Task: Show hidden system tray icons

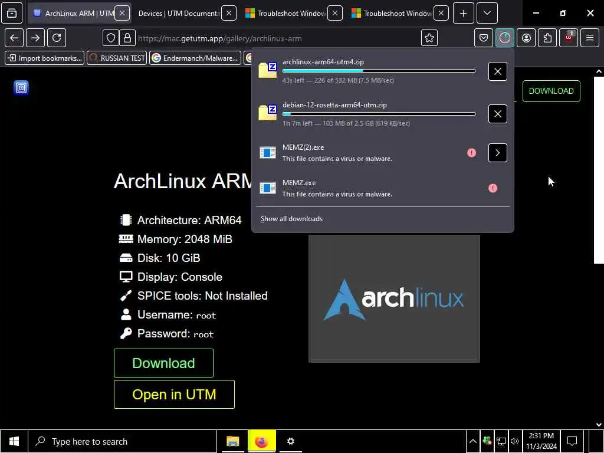Action: coord(472,441)
